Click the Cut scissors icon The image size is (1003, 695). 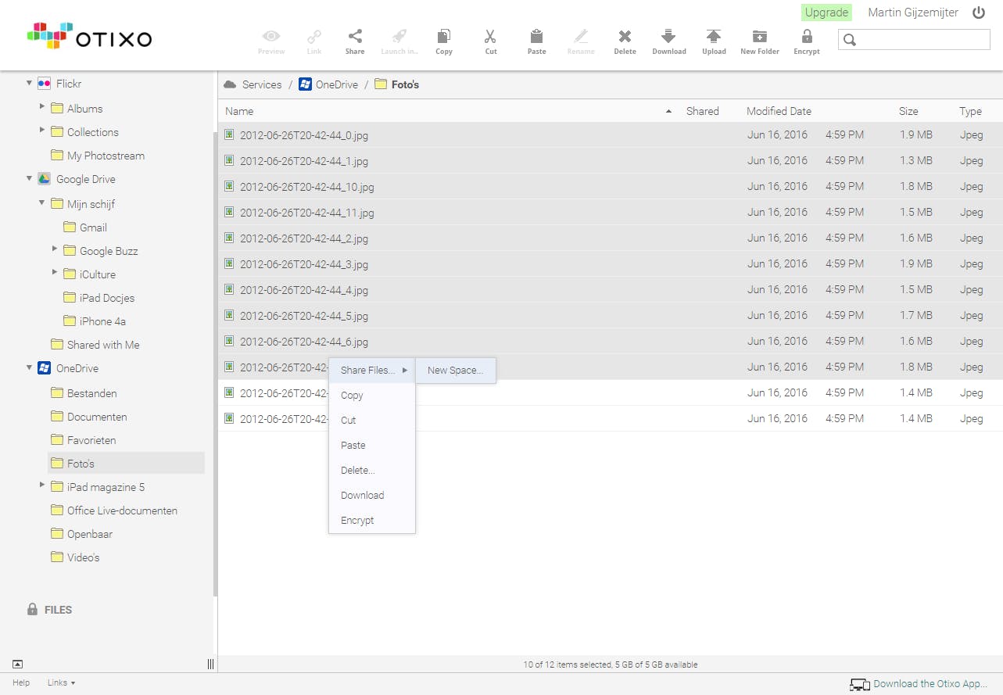pyautogui.click(x=490, y=36)
